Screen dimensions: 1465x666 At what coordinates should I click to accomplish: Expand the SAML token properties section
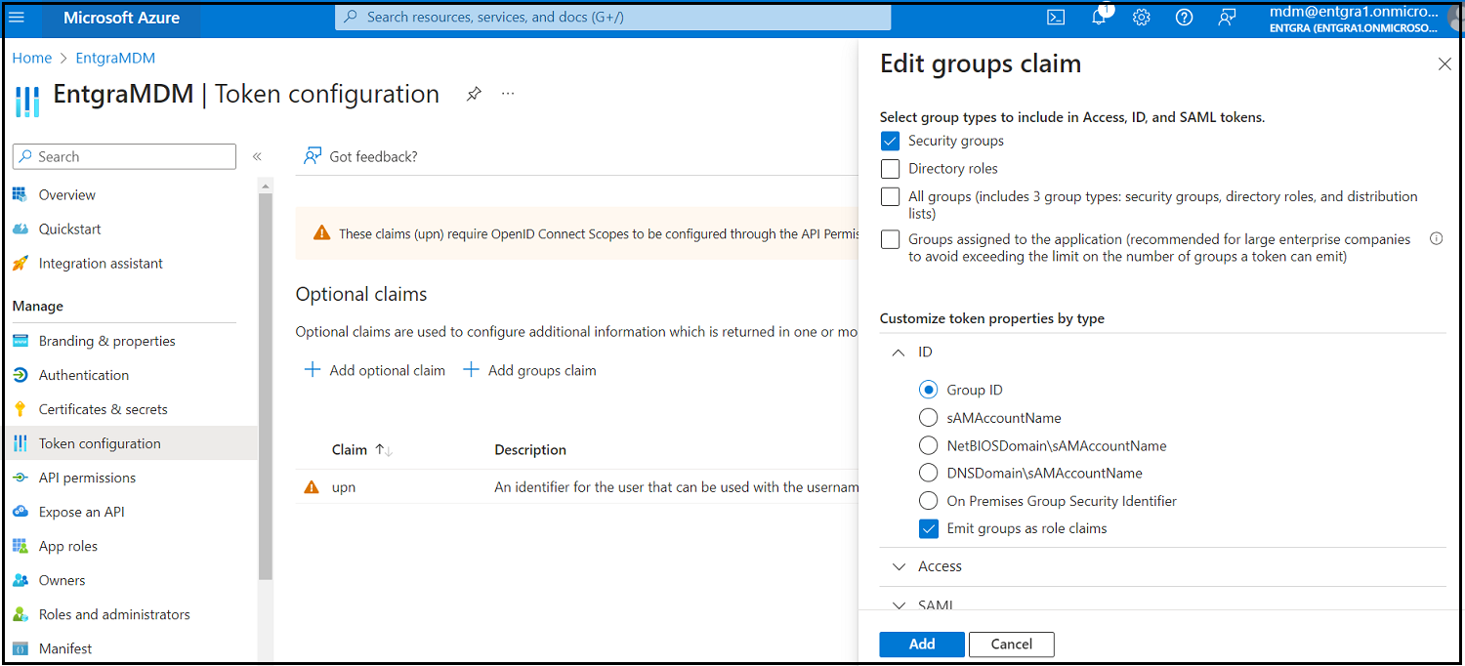899,605
